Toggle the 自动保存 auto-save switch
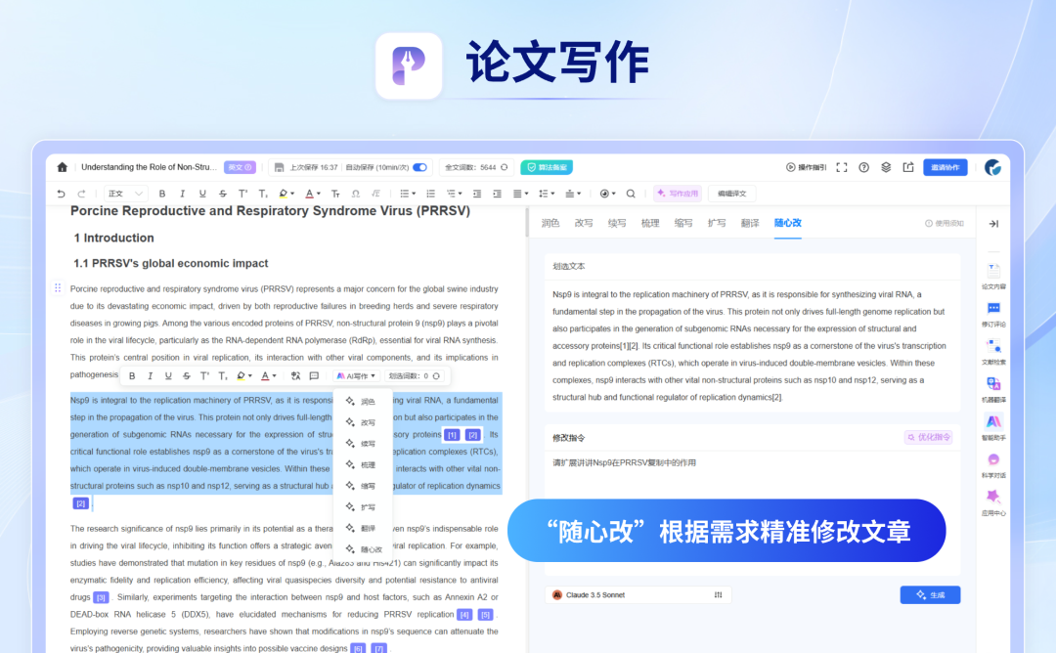This screenshot has width=1056, height=653. [x=419, y=167]
